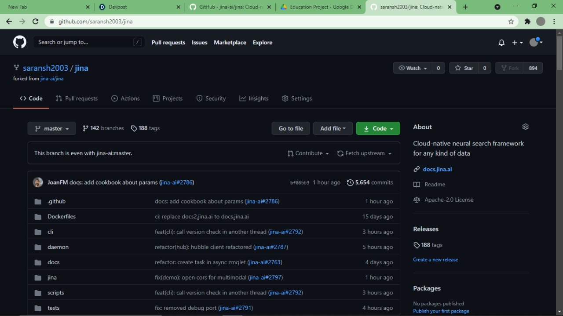
Task: Expand the Add file dropdown
Action: [x=333, y=128]
